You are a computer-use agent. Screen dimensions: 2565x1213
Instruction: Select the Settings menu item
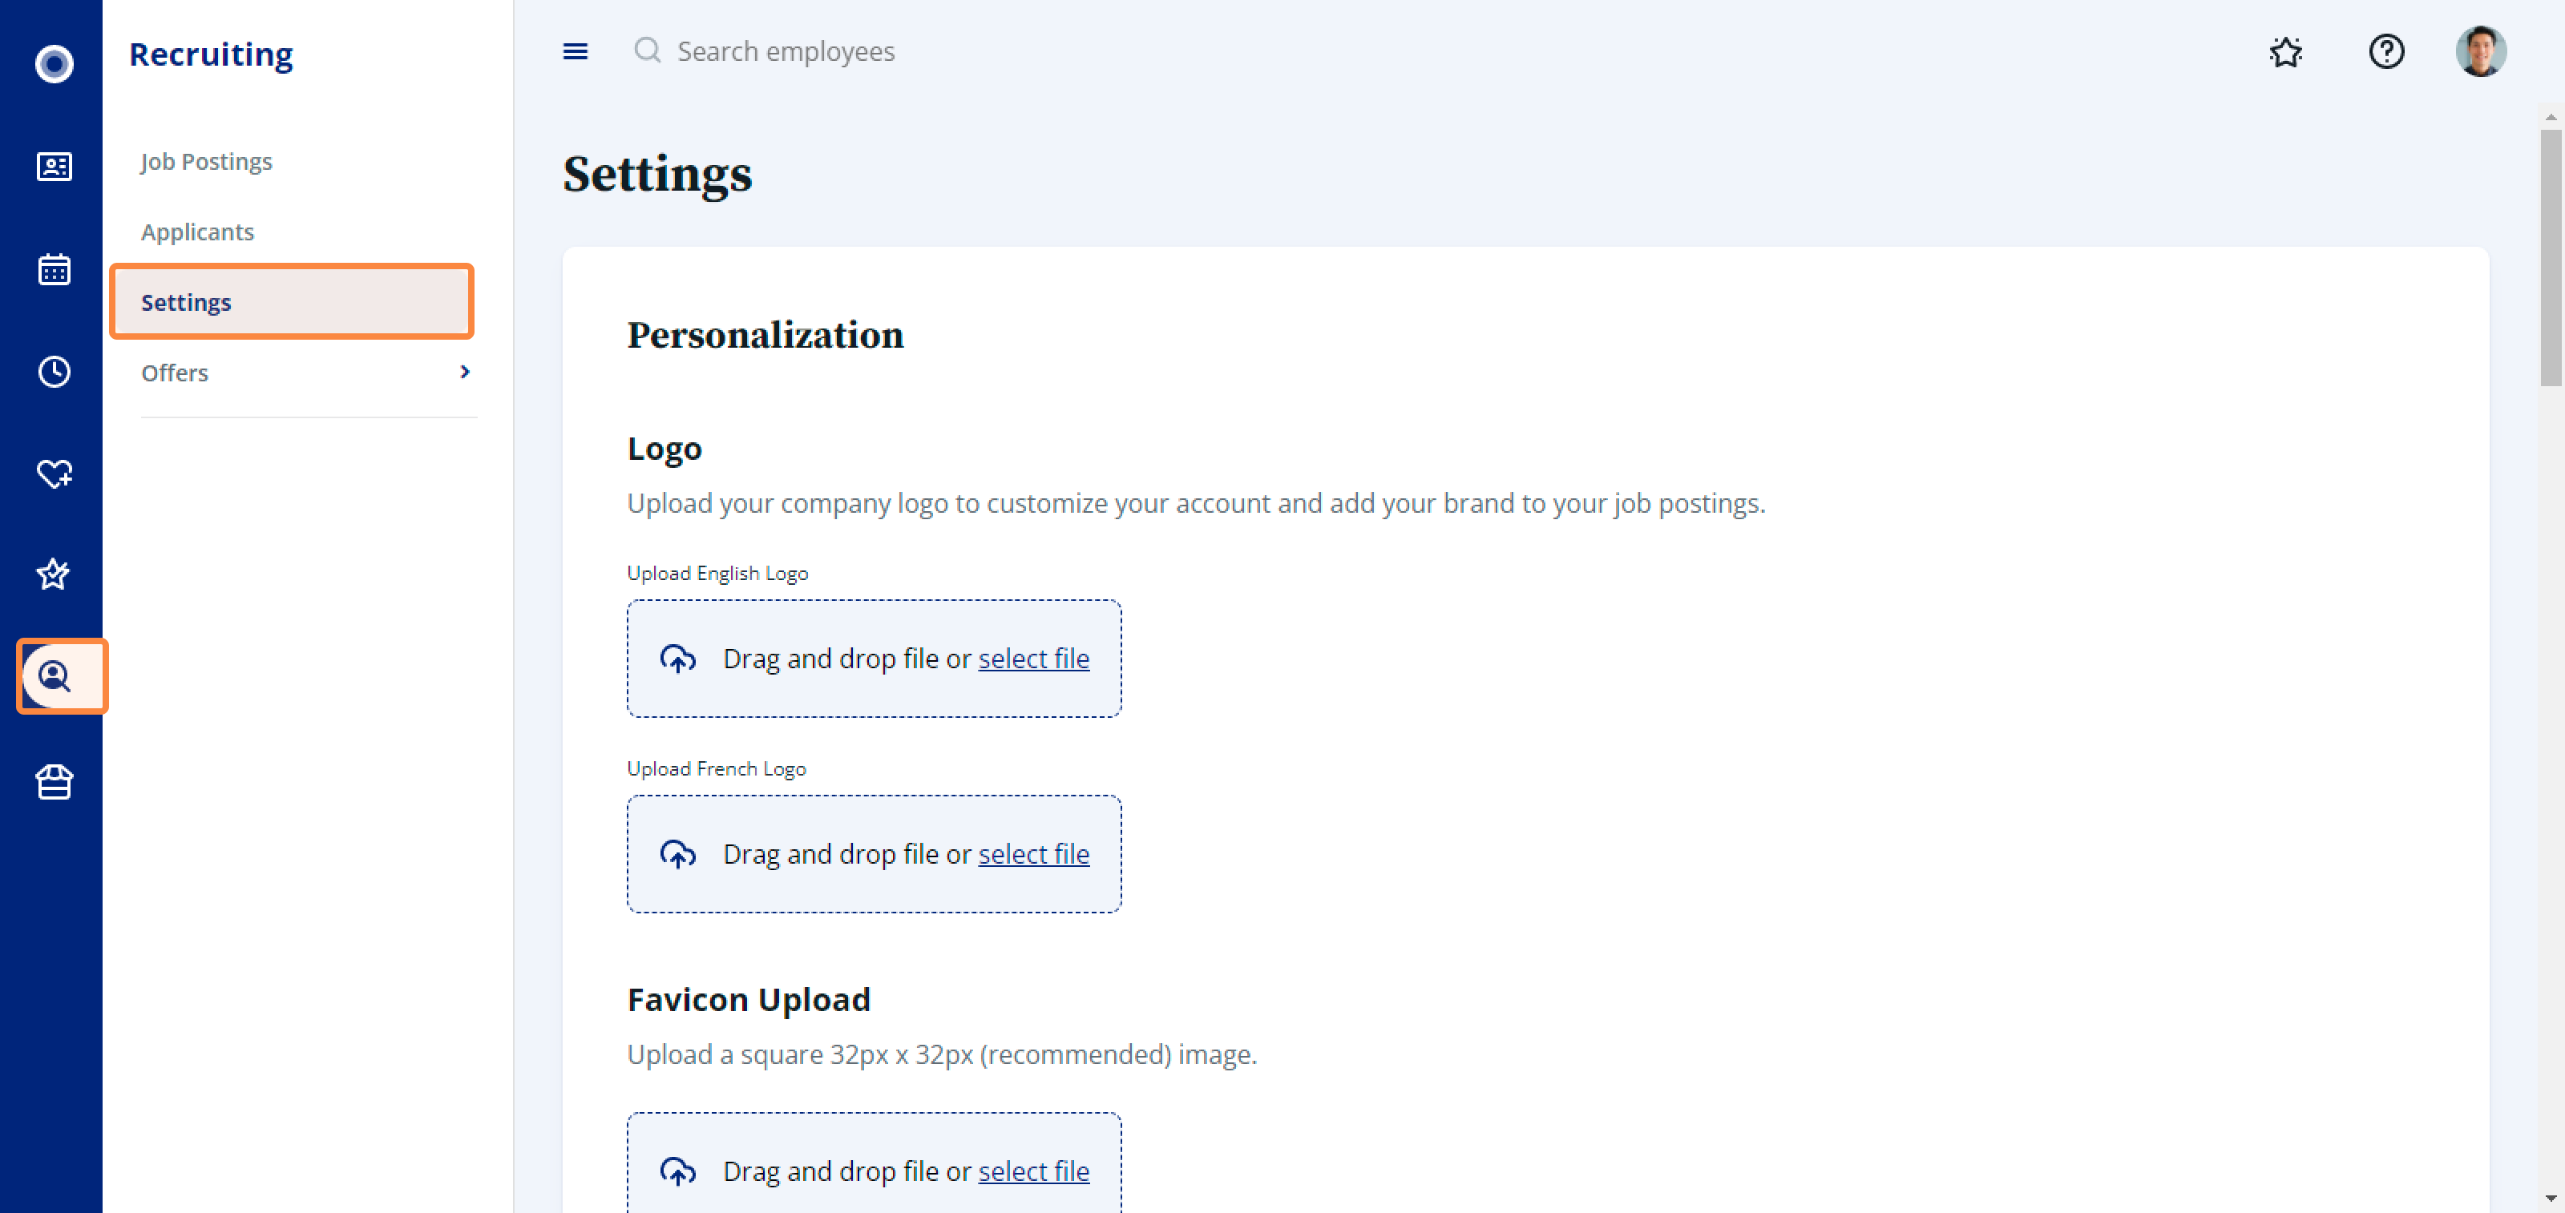tap(292, 301)
